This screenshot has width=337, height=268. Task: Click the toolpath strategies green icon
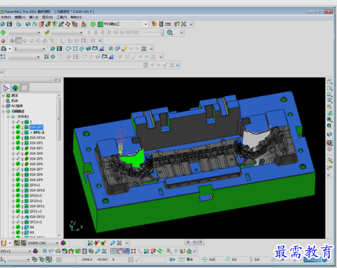coord(93,24)
